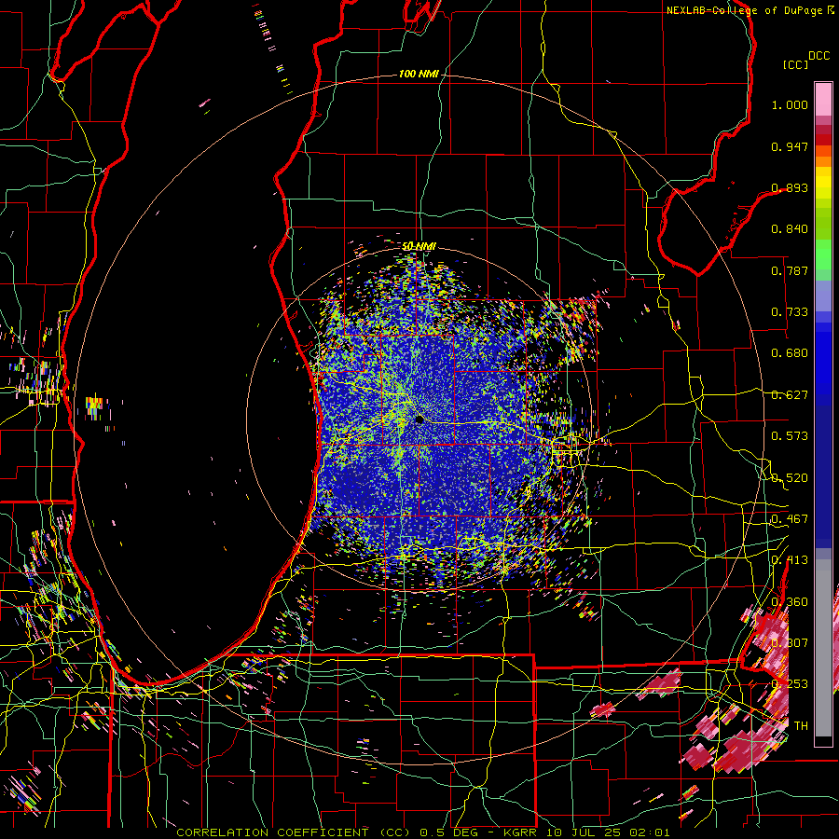Click the 0.520 legend value
Screen dimensions: 839x839
tap(790, 478)
